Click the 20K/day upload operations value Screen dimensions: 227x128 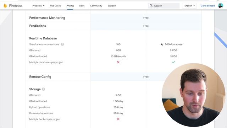tap(118, 107)
